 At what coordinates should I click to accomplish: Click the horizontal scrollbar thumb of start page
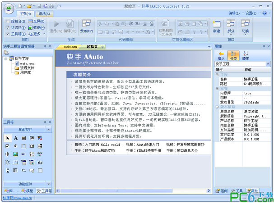116,191
